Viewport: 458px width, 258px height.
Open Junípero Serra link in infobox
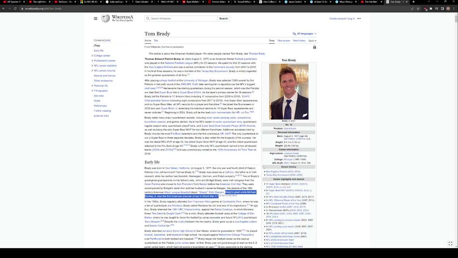pos(291,153)
